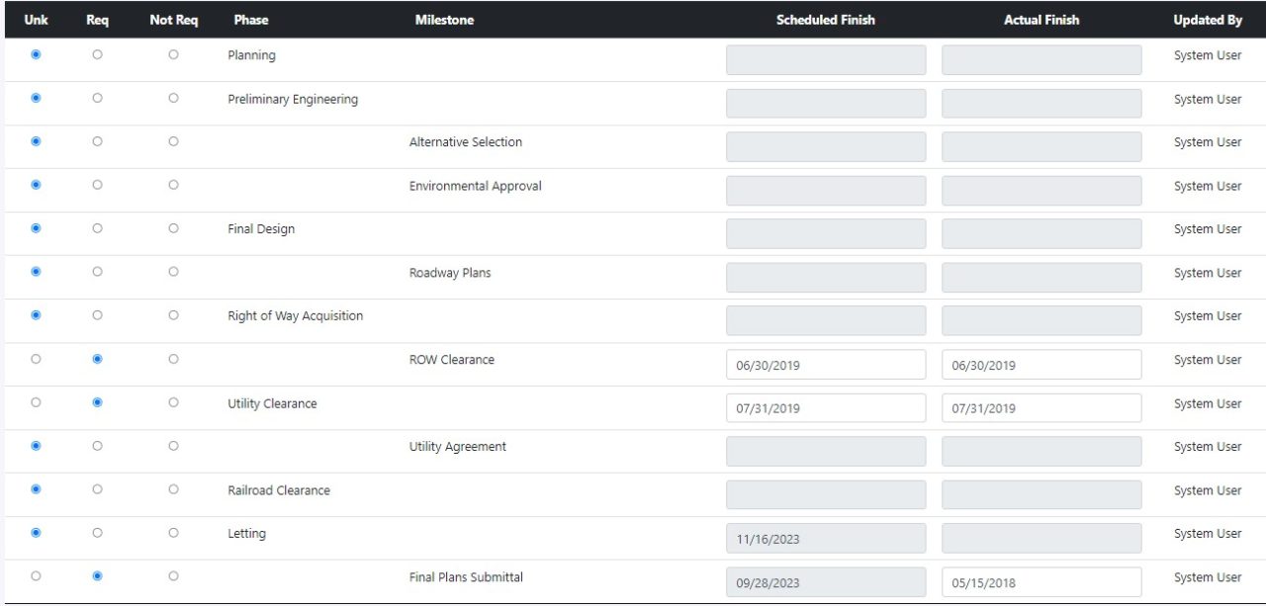Select Req radio for Planning phase

click(x=97, y=54)
